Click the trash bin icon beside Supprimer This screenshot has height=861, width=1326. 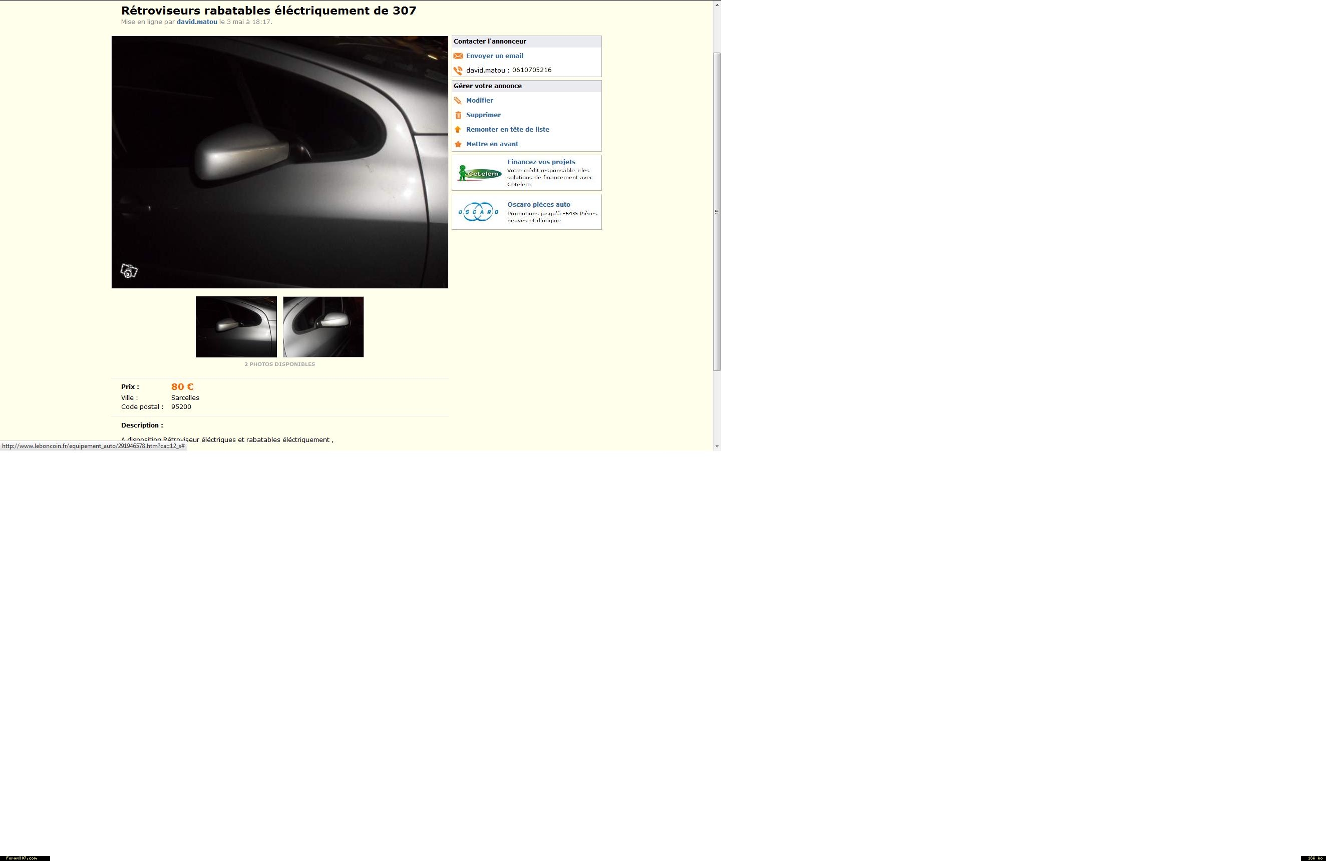pyautogui.click(x=458, y=115)
